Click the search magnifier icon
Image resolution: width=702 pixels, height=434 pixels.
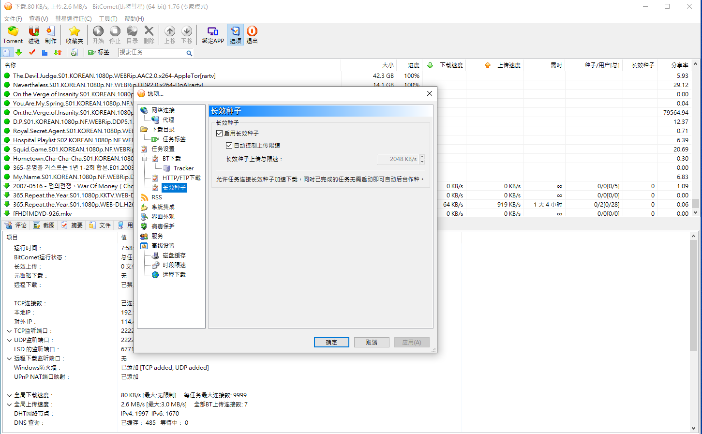coord(189,53)
